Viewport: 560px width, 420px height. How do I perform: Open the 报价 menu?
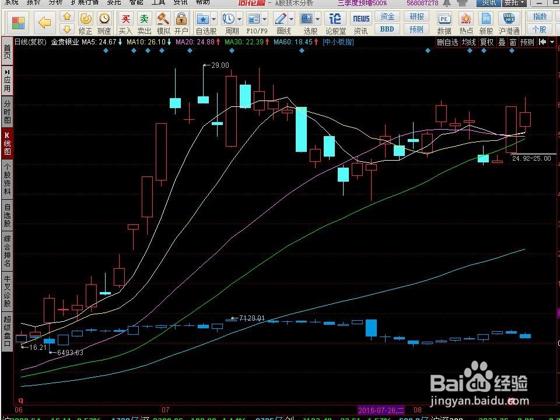click(34, 2)
